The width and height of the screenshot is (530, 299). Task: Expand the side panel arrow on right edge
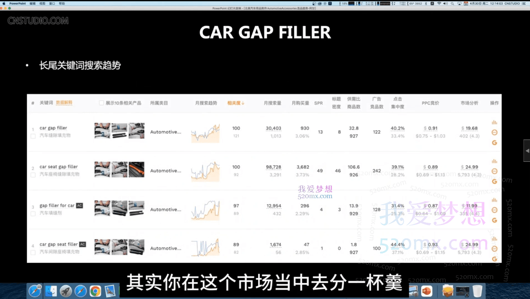527,151
